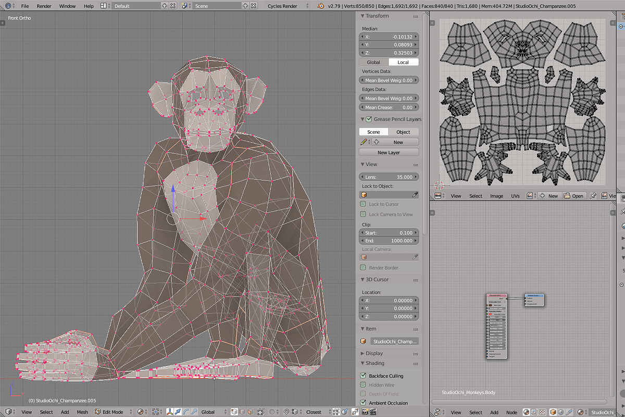Image resolution: width=625 pixels, height=417 pixels.
Task: Click eyedropper next to Lock to Object
Action: [415, 194]
